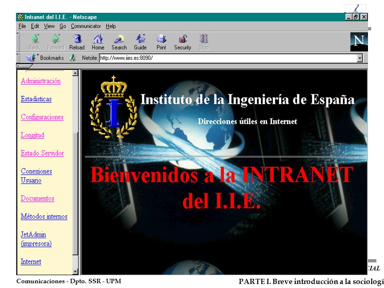Close the Netscape window

(x=364, y=17)
